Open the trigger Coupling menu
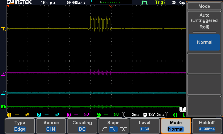 82,126
